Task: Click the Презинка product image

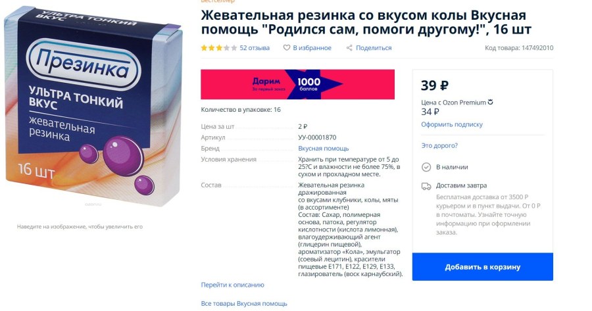Action: click(93, 106)
